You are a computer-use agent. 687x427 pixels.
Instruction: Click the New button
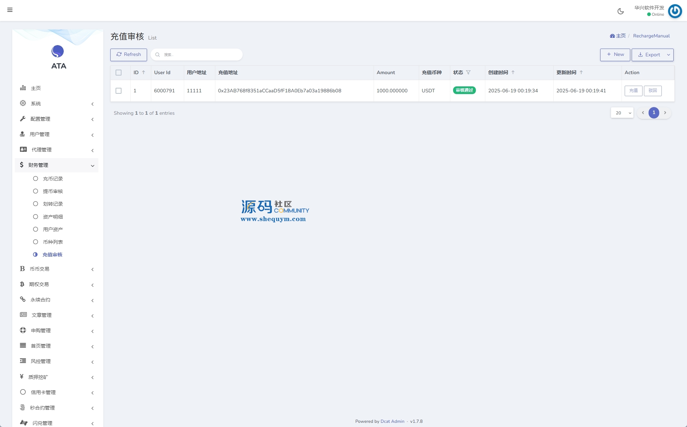pos(615,55)
